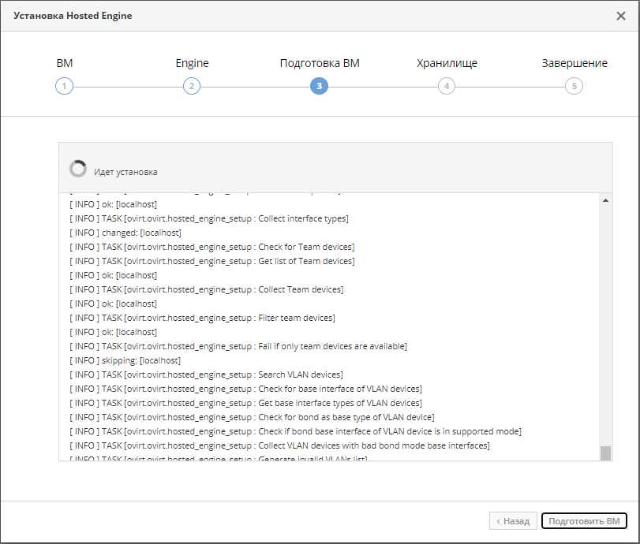Click log line 'Collect Team devices'

207,289
